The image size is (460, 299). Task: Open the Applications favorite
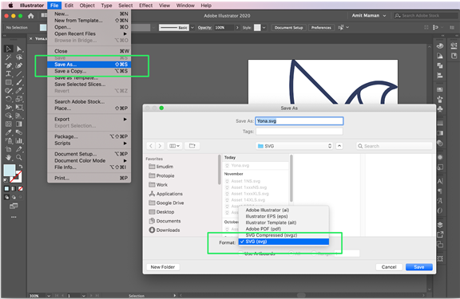(x=166, y=194)
